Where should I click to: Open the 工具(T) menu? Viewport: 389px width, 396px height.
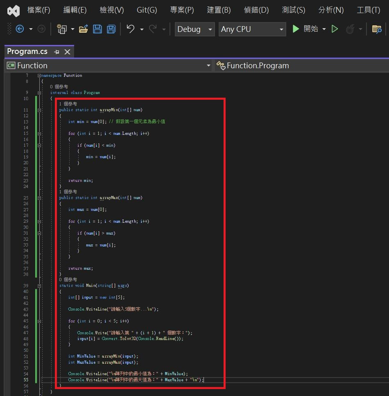[x=369, y=10]
